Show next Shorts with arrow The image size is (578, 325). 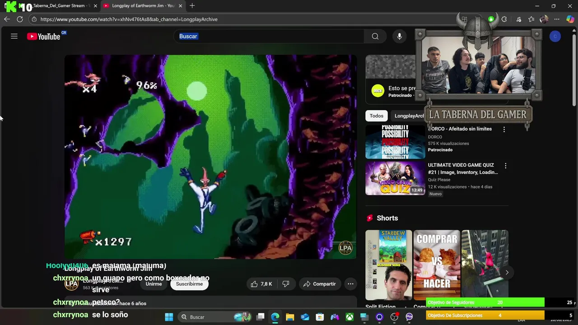coord(507,272)
